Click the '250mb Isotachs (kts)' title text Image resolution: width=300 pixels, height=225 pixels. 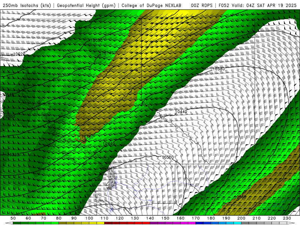click(27, 6)
